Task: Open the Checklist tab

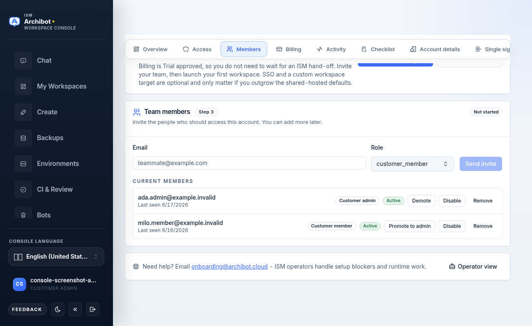Action: point(378,49)
